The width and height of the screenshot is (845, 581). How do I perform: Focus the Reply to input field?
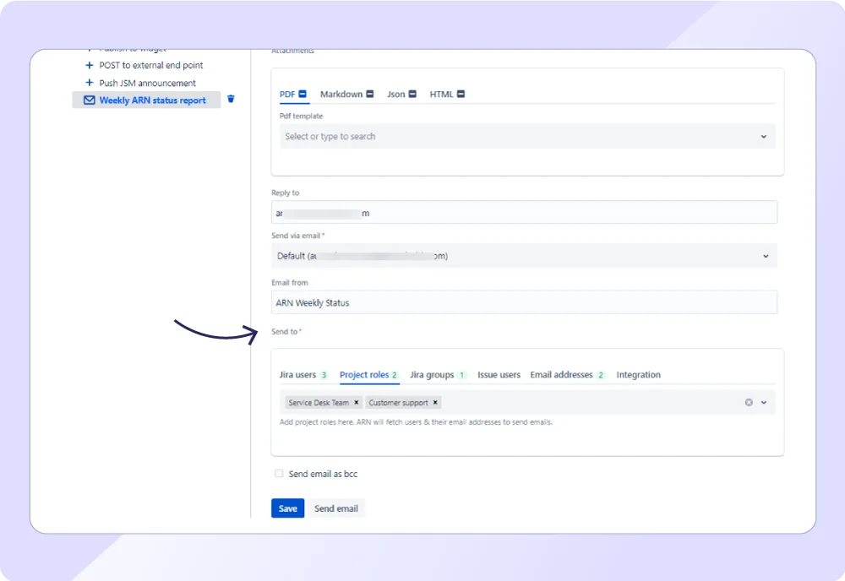pos(524,213)
